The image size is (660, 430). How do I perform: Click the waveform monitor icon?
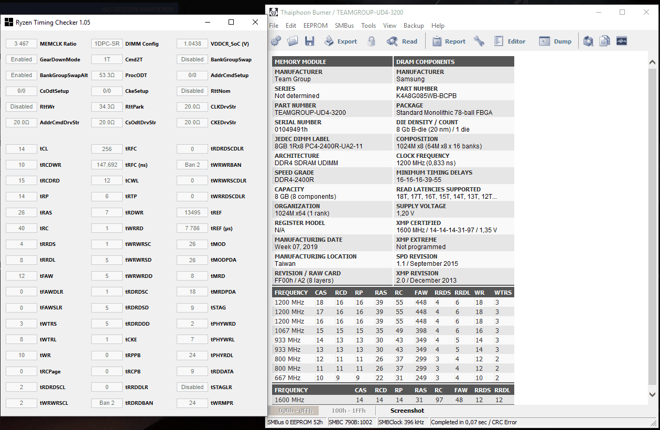pyautogui.click(x=622, y=41)
